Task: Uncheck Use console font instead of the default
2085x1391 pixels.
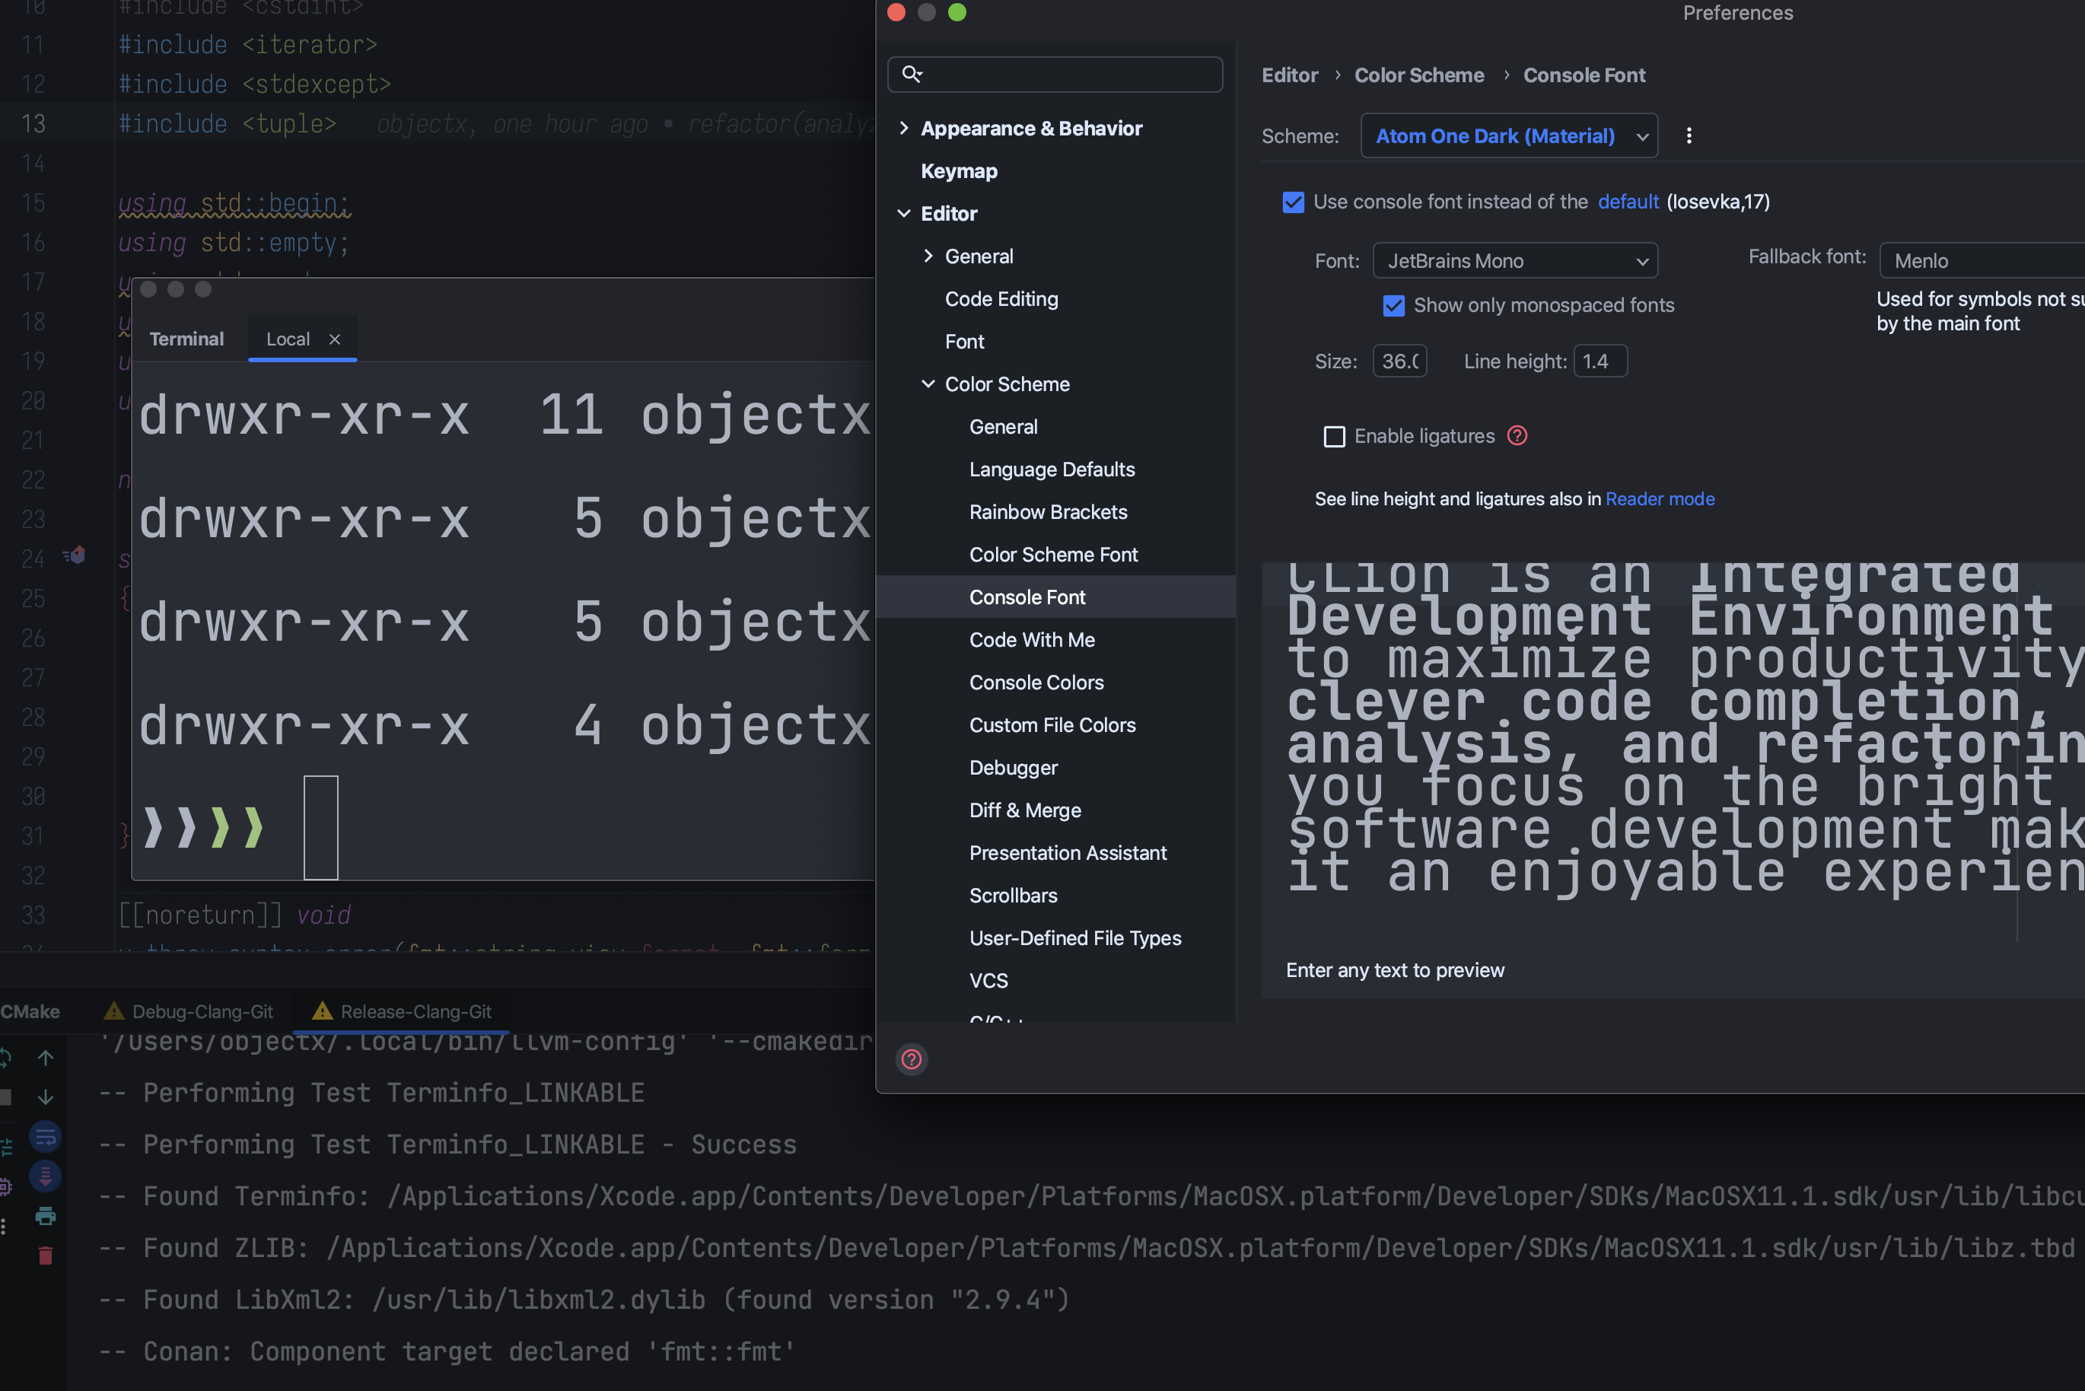Action: click(x=1293, y=202)
